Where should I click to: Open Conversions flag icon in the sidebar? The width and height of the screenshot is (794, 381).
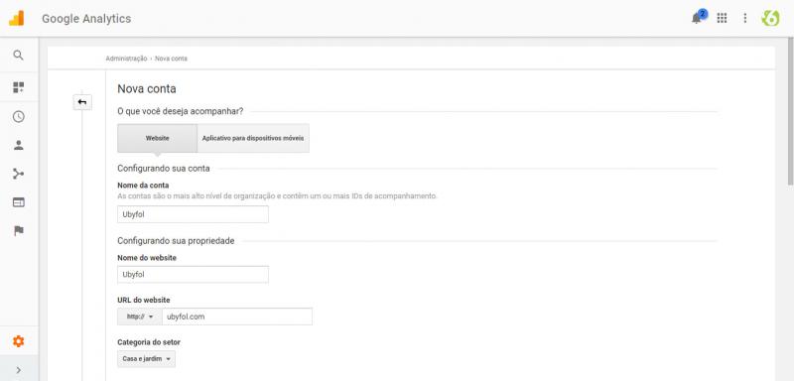point(18,231)
